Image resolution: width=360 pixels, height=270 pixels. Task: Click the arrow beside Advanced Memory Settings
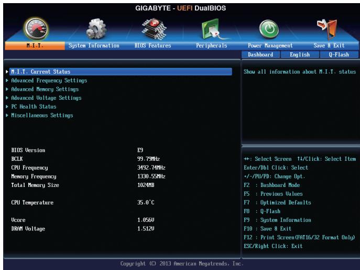point(7,89)
